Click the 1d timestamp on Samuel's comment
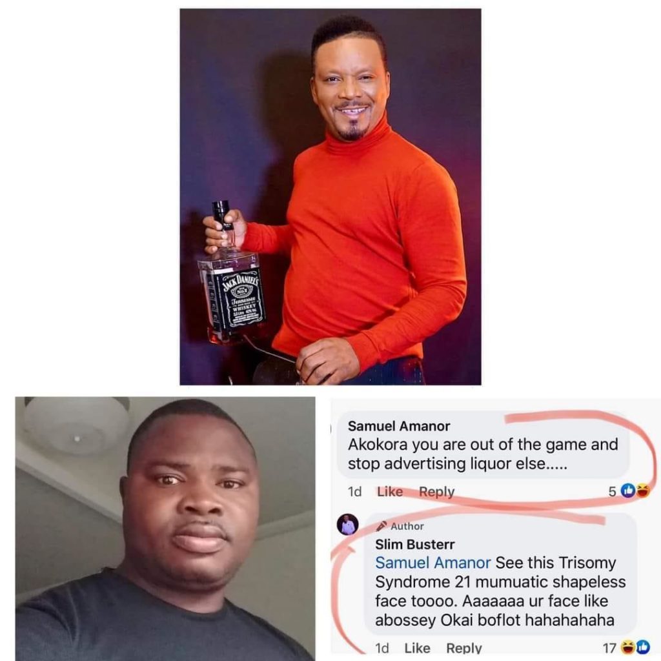The height and width of the screenshot is (661, 661). 355,491
